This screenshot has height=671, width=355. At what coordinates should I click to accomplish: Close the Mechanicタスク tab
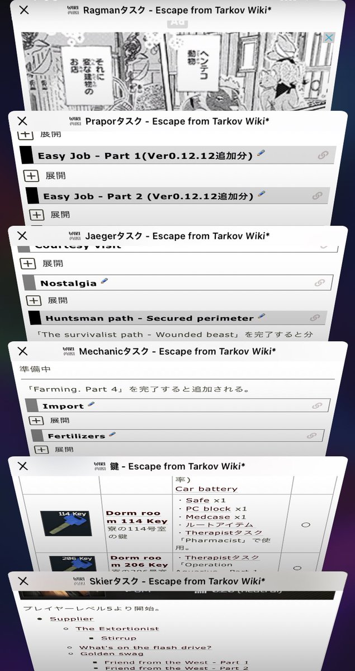22,351
